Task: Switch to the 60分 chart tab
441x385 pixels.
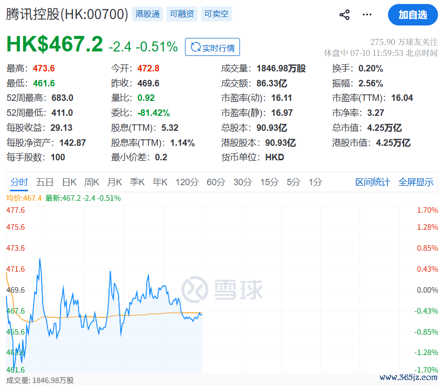Action: [216, 182]
